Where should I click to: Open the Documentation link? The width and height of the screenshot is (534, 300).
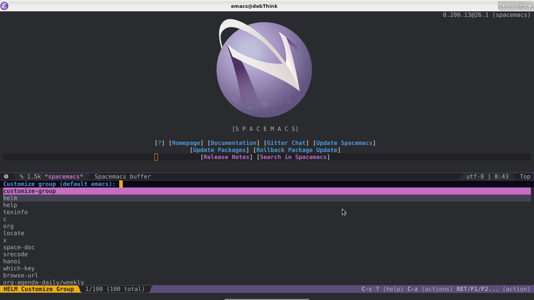click(x=233, y=143)
